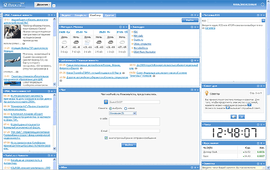Image resolution: width=270 pixels, height=170 pixels.
Task: Click the E-mail field in chat form
Action: 135,131
